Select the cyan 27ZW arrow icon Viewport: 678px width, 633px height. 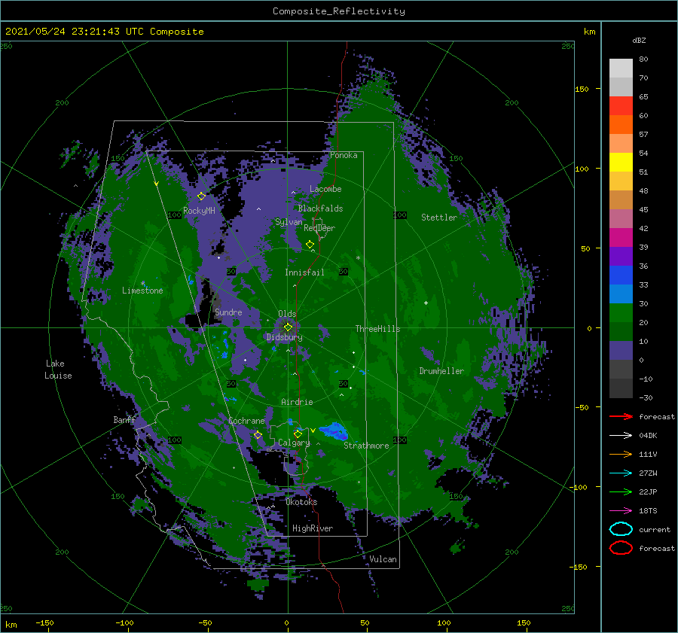pyautogui.click(x=621, y=473)
